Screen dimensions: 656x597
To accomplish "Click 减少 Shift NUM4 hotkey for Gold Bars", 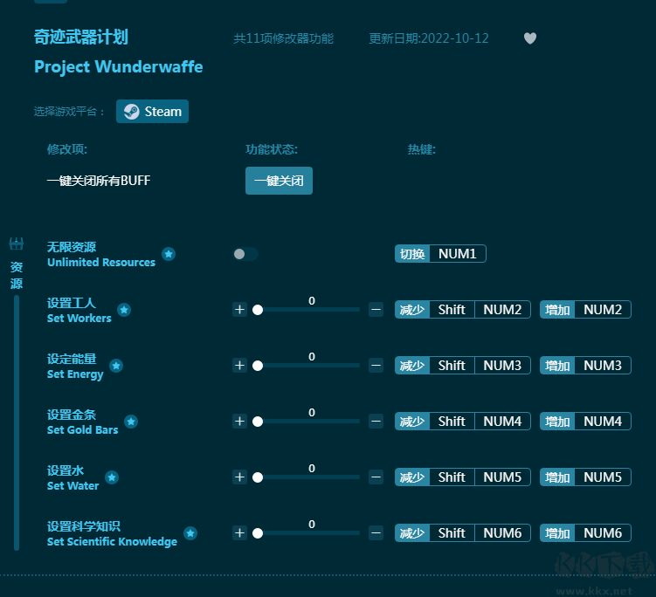I will (463, 422).
